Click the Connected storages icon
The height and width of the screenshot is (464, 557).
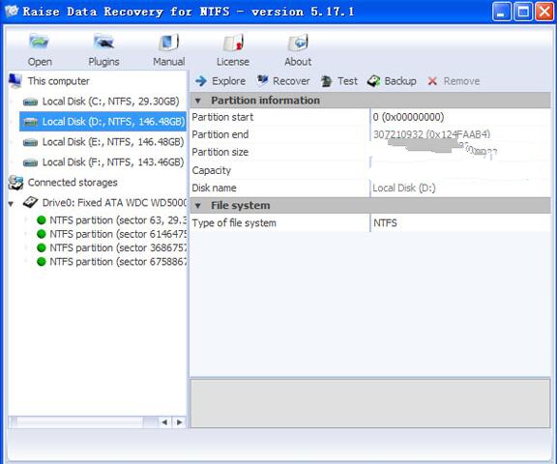15,183
